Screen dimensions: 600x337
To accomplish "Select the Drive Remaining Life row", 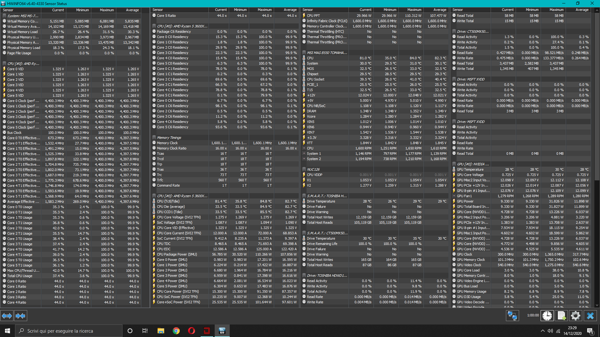I will point(375,244).
